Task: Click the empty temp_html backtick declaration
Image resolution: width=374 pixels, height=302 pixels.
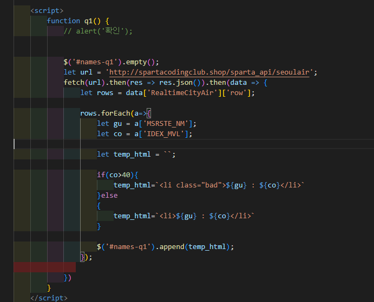Action: point(136,155)
